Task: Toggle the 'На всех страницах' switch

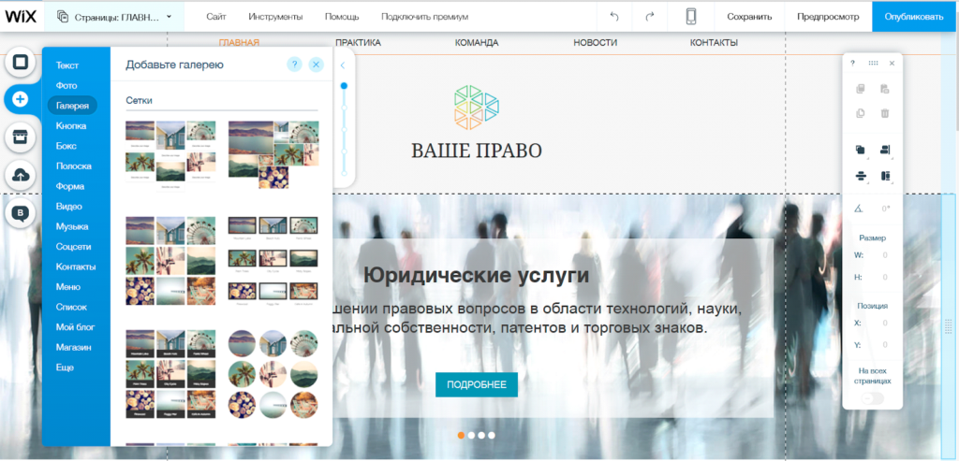Action: pos(873,398)
